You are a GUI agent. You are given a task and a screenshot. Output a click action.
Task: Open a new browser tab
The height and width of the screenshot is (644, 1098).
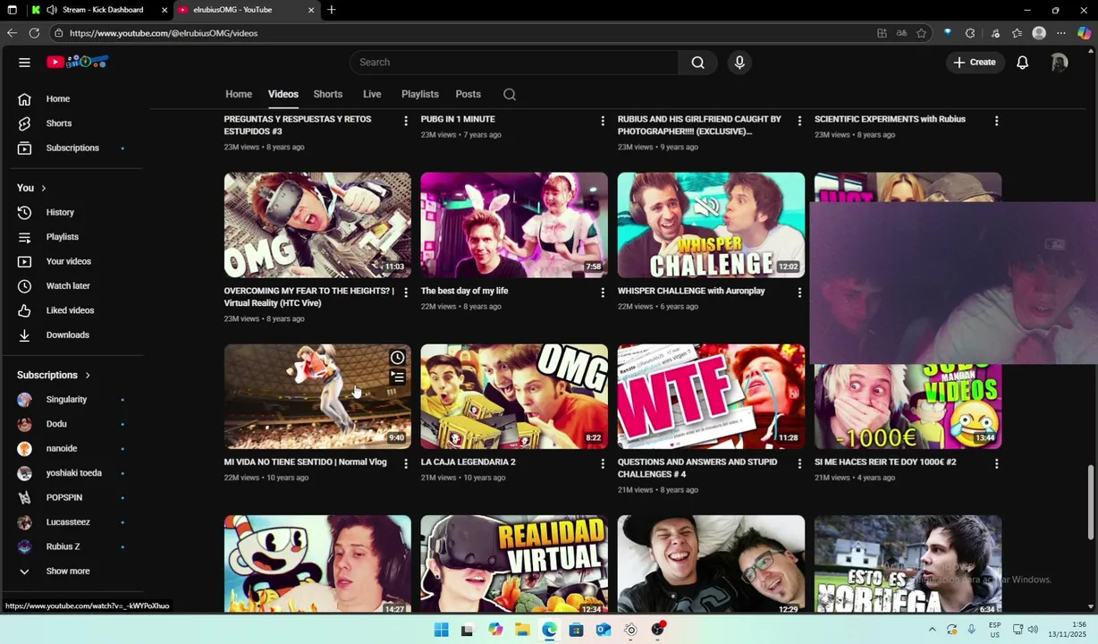point(332,10)
